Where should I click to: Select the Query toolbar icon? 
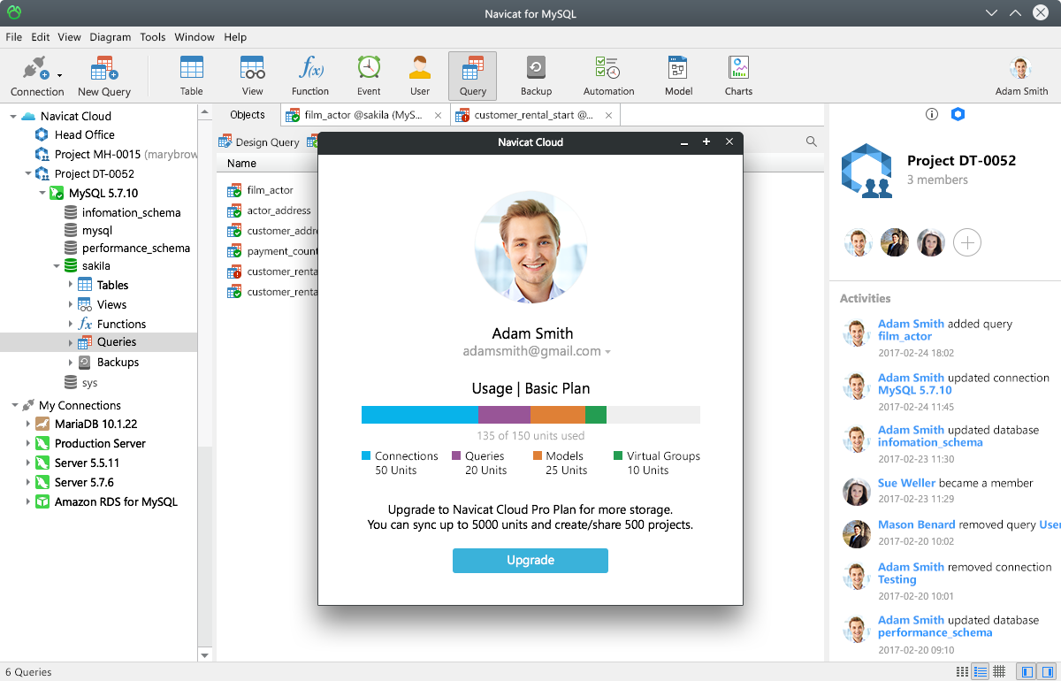pos(473,75)
